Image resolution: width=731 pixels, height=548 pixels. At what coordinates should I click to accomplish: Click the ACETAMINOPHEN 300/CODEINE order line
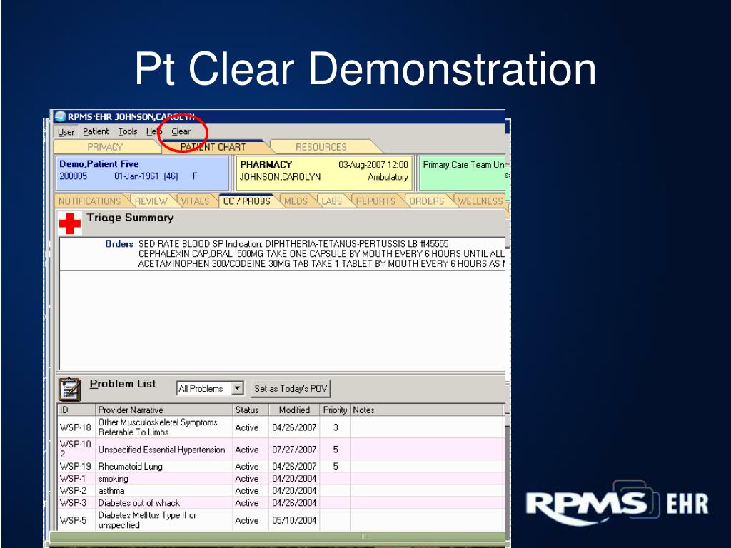321,264
